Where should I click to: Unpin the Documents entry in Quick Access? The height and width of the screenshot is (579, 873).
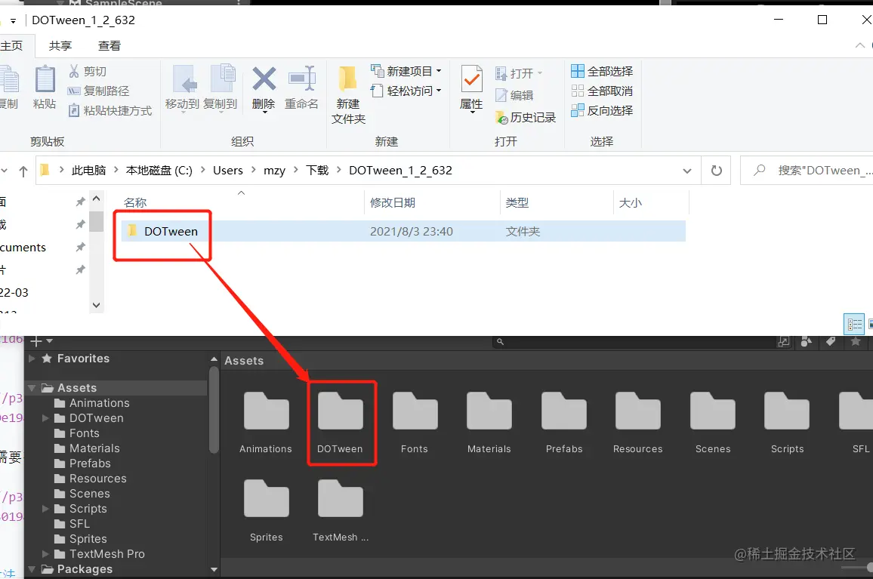click(81, 247)
